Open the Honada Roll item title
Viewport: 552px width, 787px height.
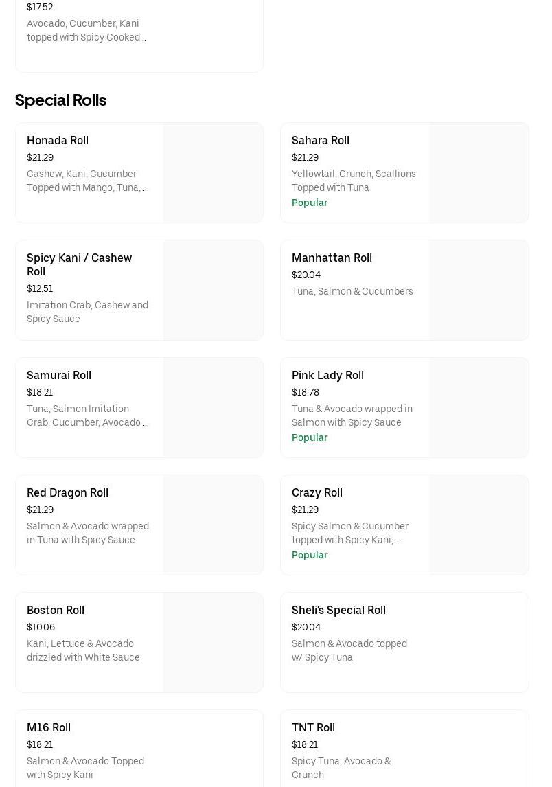tap(58, 140)
